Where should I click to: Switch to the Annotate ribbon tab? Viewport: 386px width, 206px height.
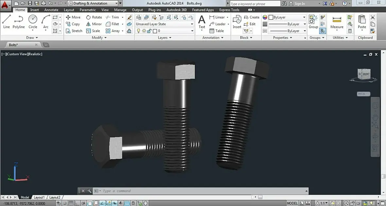51,10
